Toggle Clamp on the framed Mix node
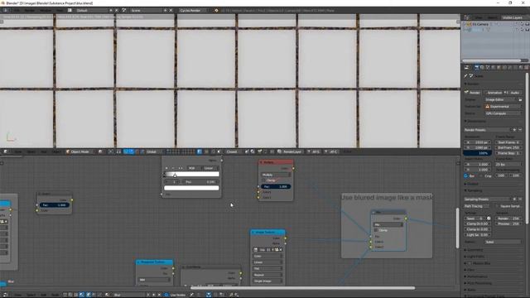Image resolution: width=530 pixels, height=298 pixels. 376,230
